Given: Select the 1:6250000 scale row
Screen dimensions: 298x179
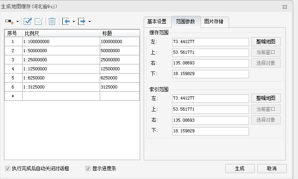Looking at the screenshot, I should [x=72, y=78].
